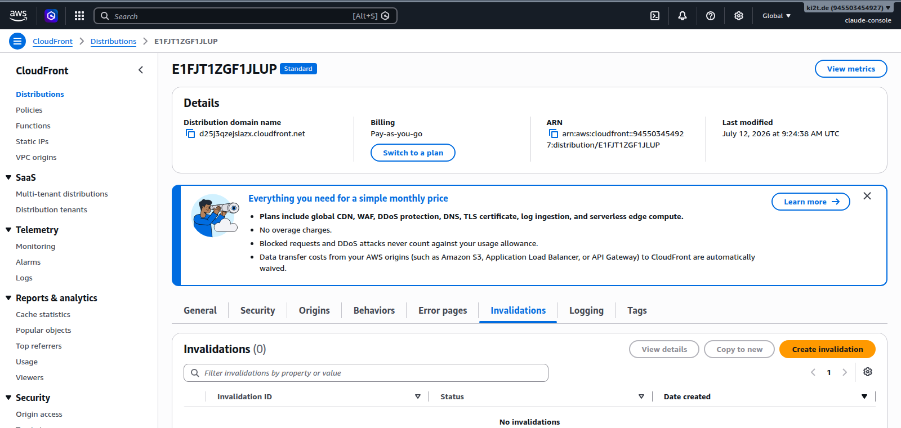
Task: Open Multi-tenant distributions link
Action: coord(62,194)
